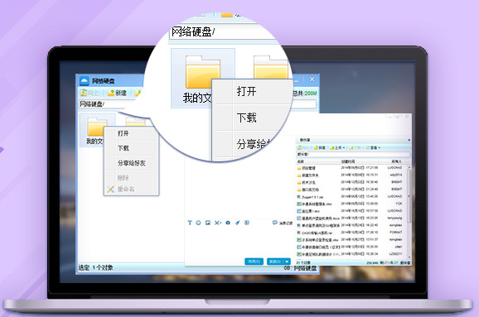Click the enlarged 网络硬盘/ path in magnifier
This screenshot has height=317, width=479.
pos(193,31)
